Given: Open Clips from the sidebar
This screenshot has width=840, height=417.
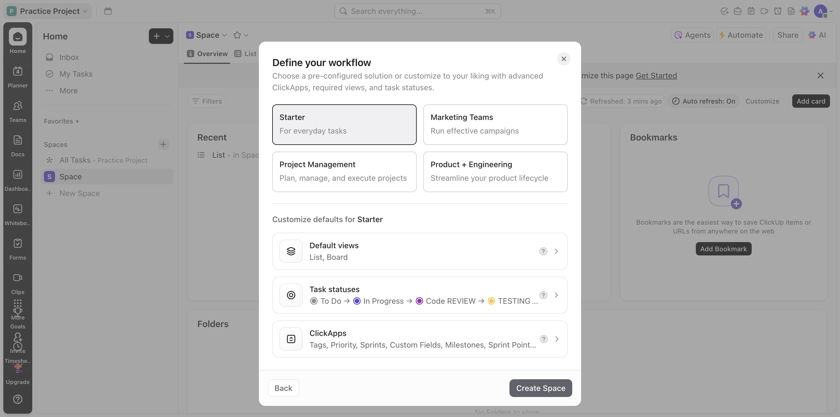Looking at the screenshot, I should tap(17, 284).
